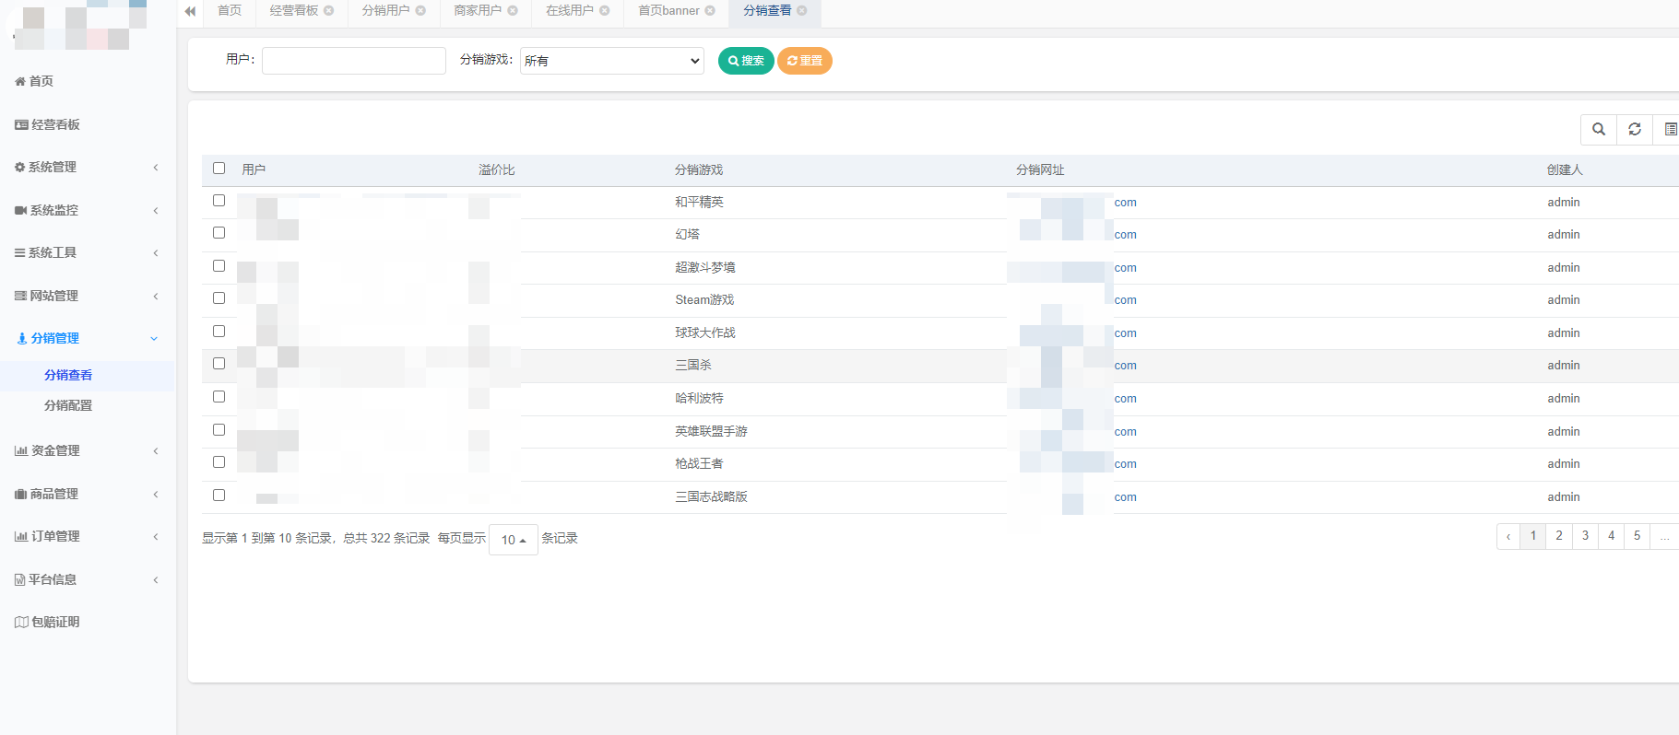
Task: Expand 网站管理 sidebar menu
Action: pos(88,296)
